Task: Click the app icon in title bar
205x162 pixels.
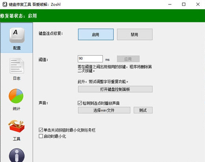Action: click(x=5, y=4)
